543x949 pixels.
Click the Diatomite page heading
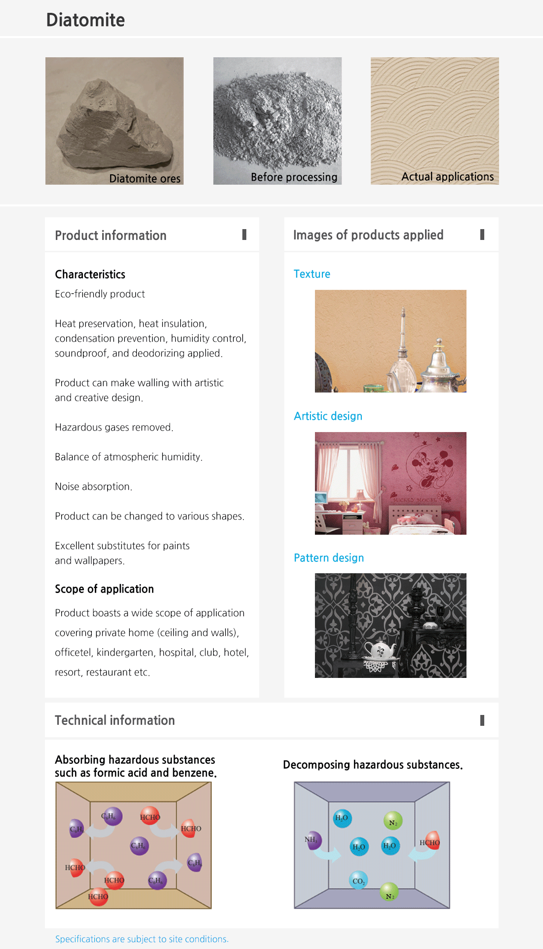(85, 20)
